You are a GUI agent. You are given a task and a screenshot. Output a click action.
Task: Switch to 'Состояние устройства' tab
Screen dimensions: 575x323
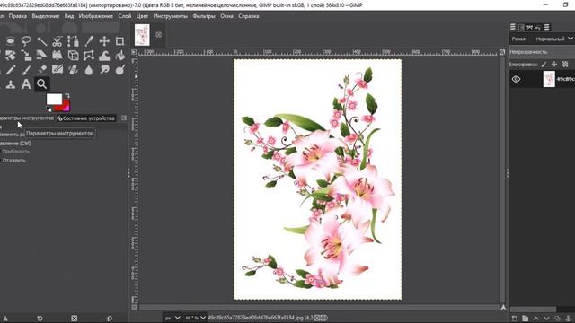coord(86,118)
